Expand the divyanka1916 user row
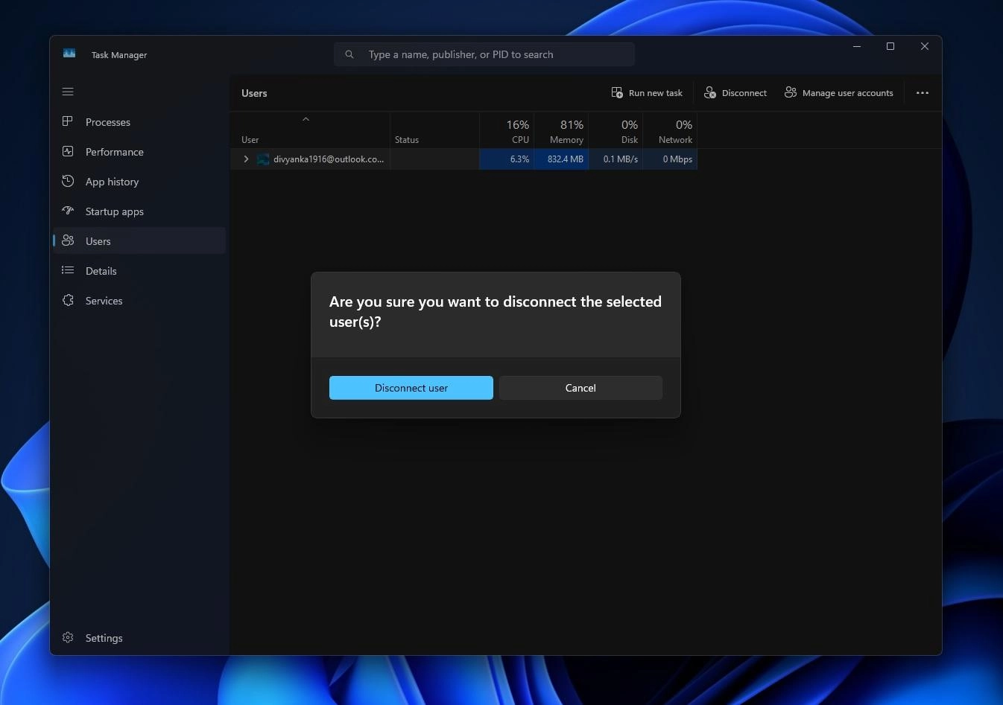The image size is (1003, 705). pos(246,159)
